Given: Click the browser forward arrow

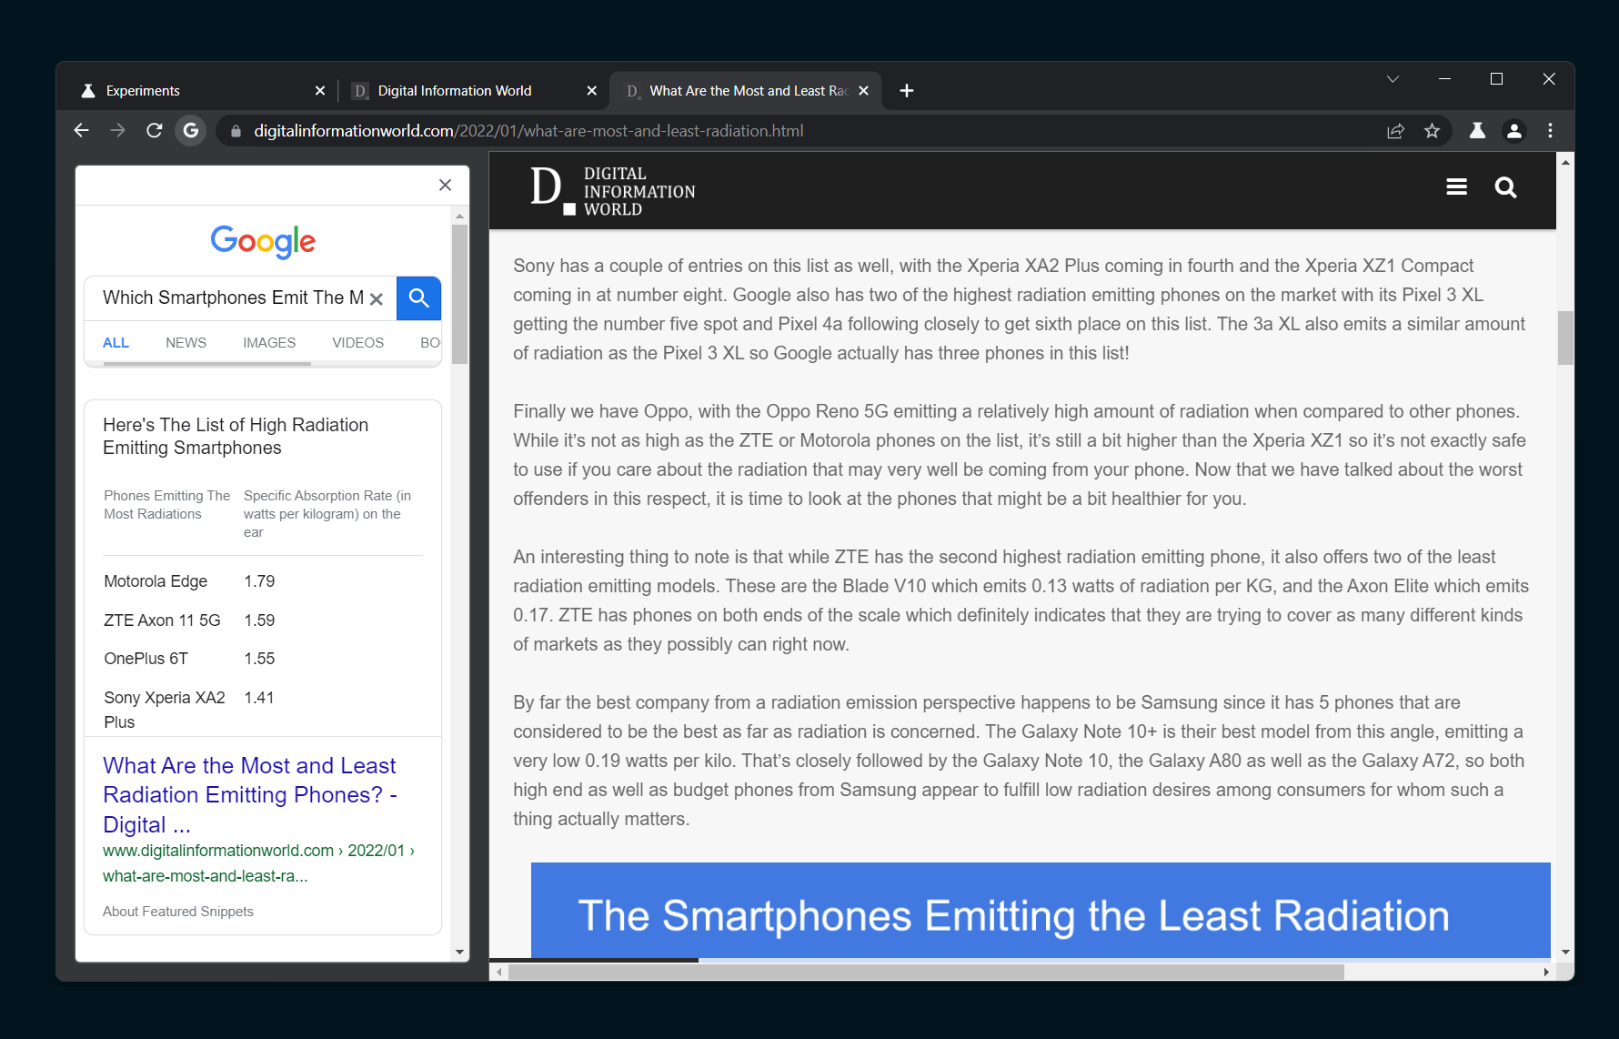Looking at the screenshot, I should [117, 130].
